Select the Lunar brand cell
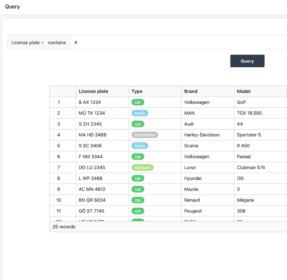 (x=208, y=167)
